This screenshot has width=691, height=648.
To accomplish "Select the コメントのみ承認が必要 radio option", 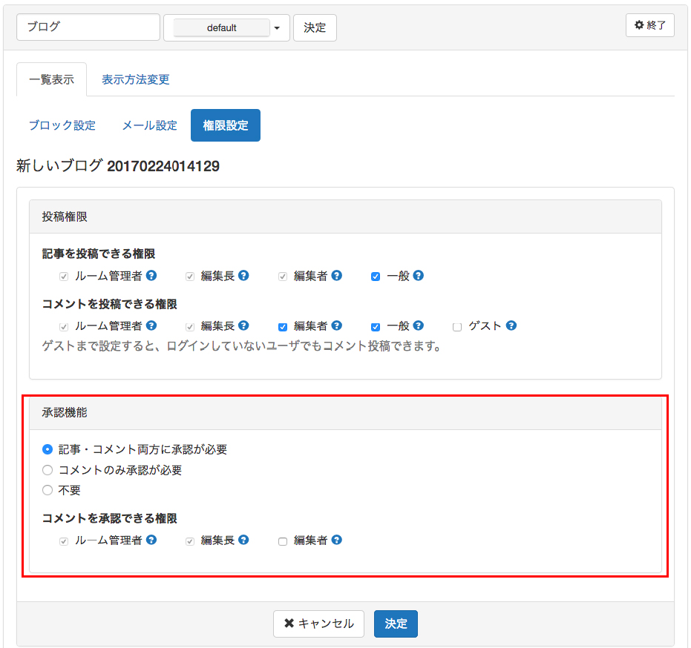I will 48,470.
